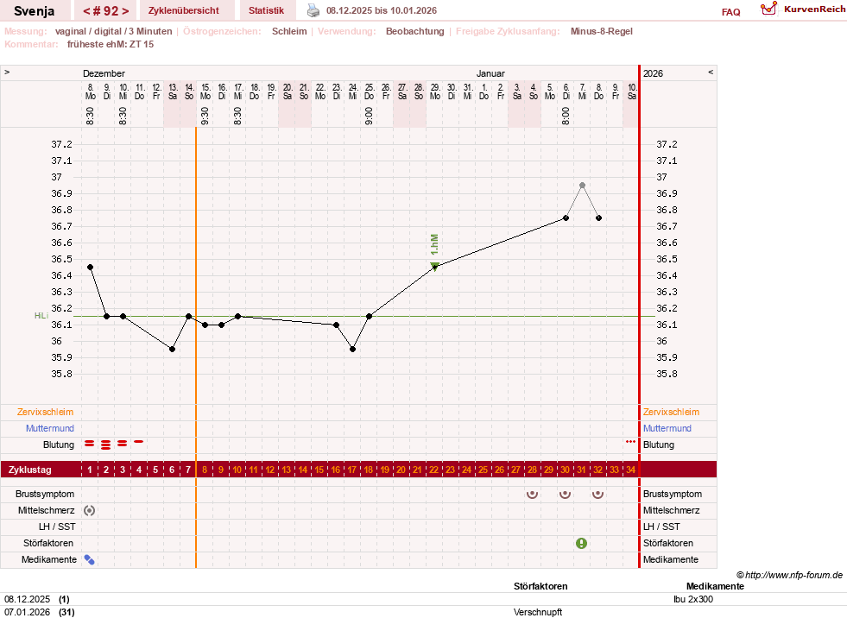Open the Zyklenübersicht tab
The height and width of the screenshot is (637, 847).
click(184, 11)
